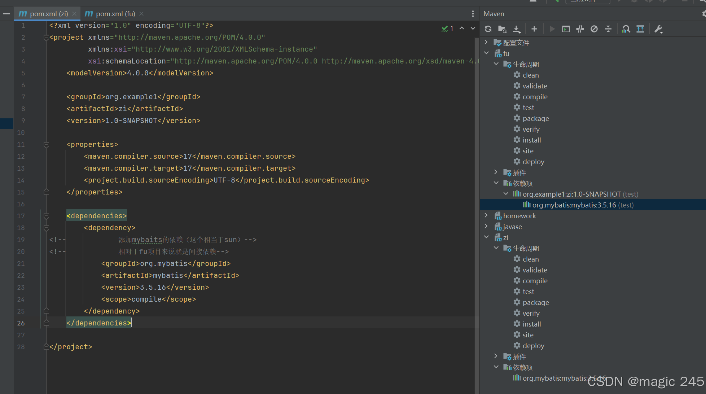Fold the properties block at line 11
706x394 pixels.
pyautogui.click(x=46, y=145)
